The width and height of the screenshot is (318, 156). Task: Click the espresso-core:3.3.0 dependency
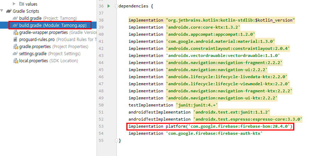click(x=248, y=119)
